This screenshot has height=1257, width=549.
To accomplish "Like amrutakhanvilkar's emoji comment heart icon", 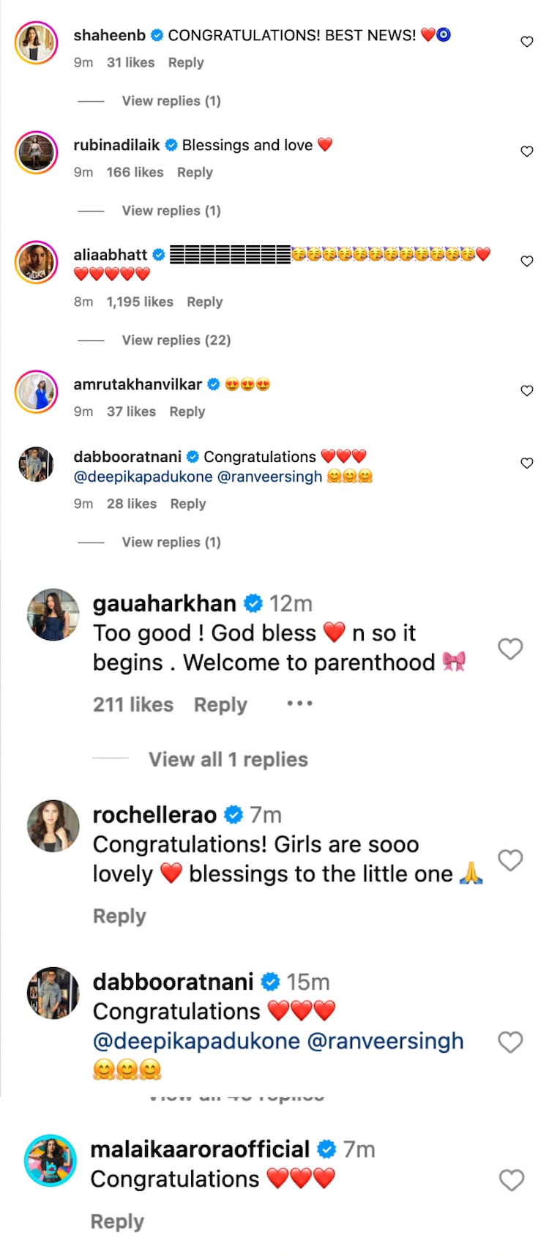I will pyautogui.click(x=526, y=391).
